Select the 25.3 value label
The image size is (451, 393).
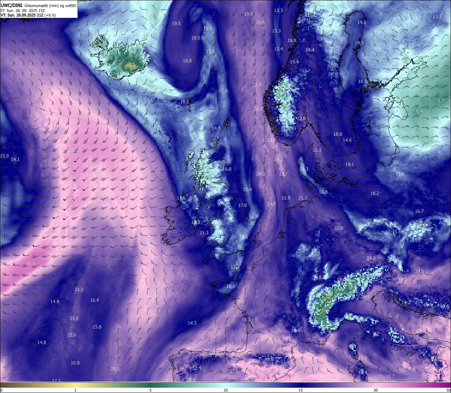point(115,369)
